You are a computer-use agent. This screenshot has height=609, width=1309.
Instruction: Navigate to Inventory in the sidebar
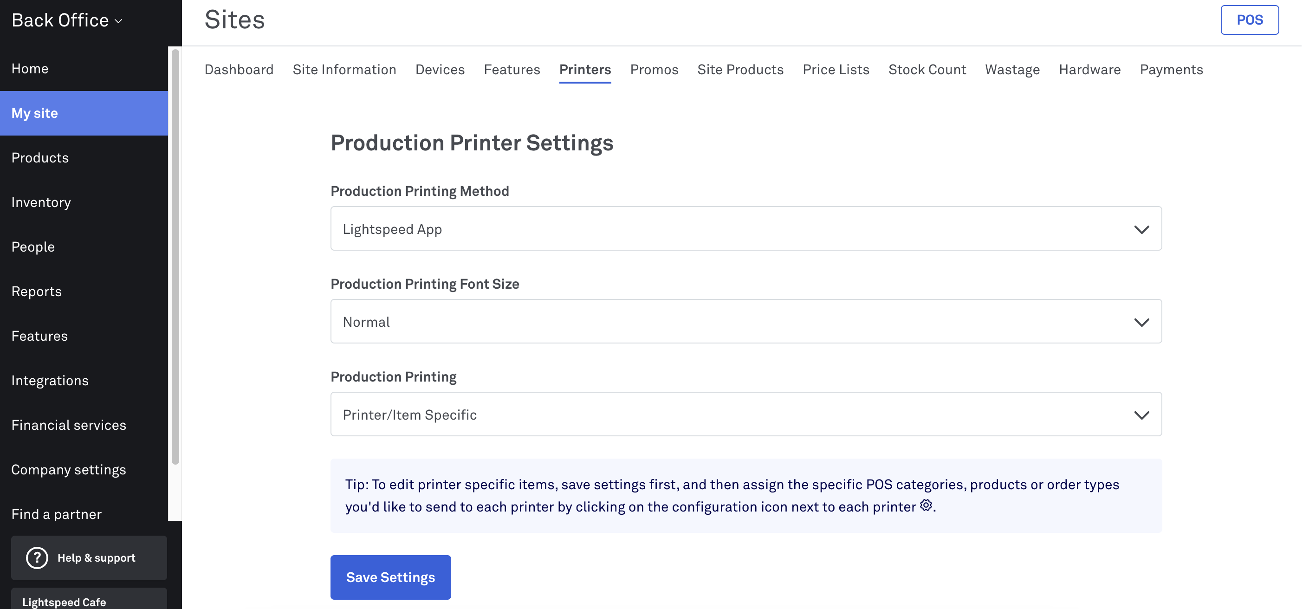coord(41,202)
